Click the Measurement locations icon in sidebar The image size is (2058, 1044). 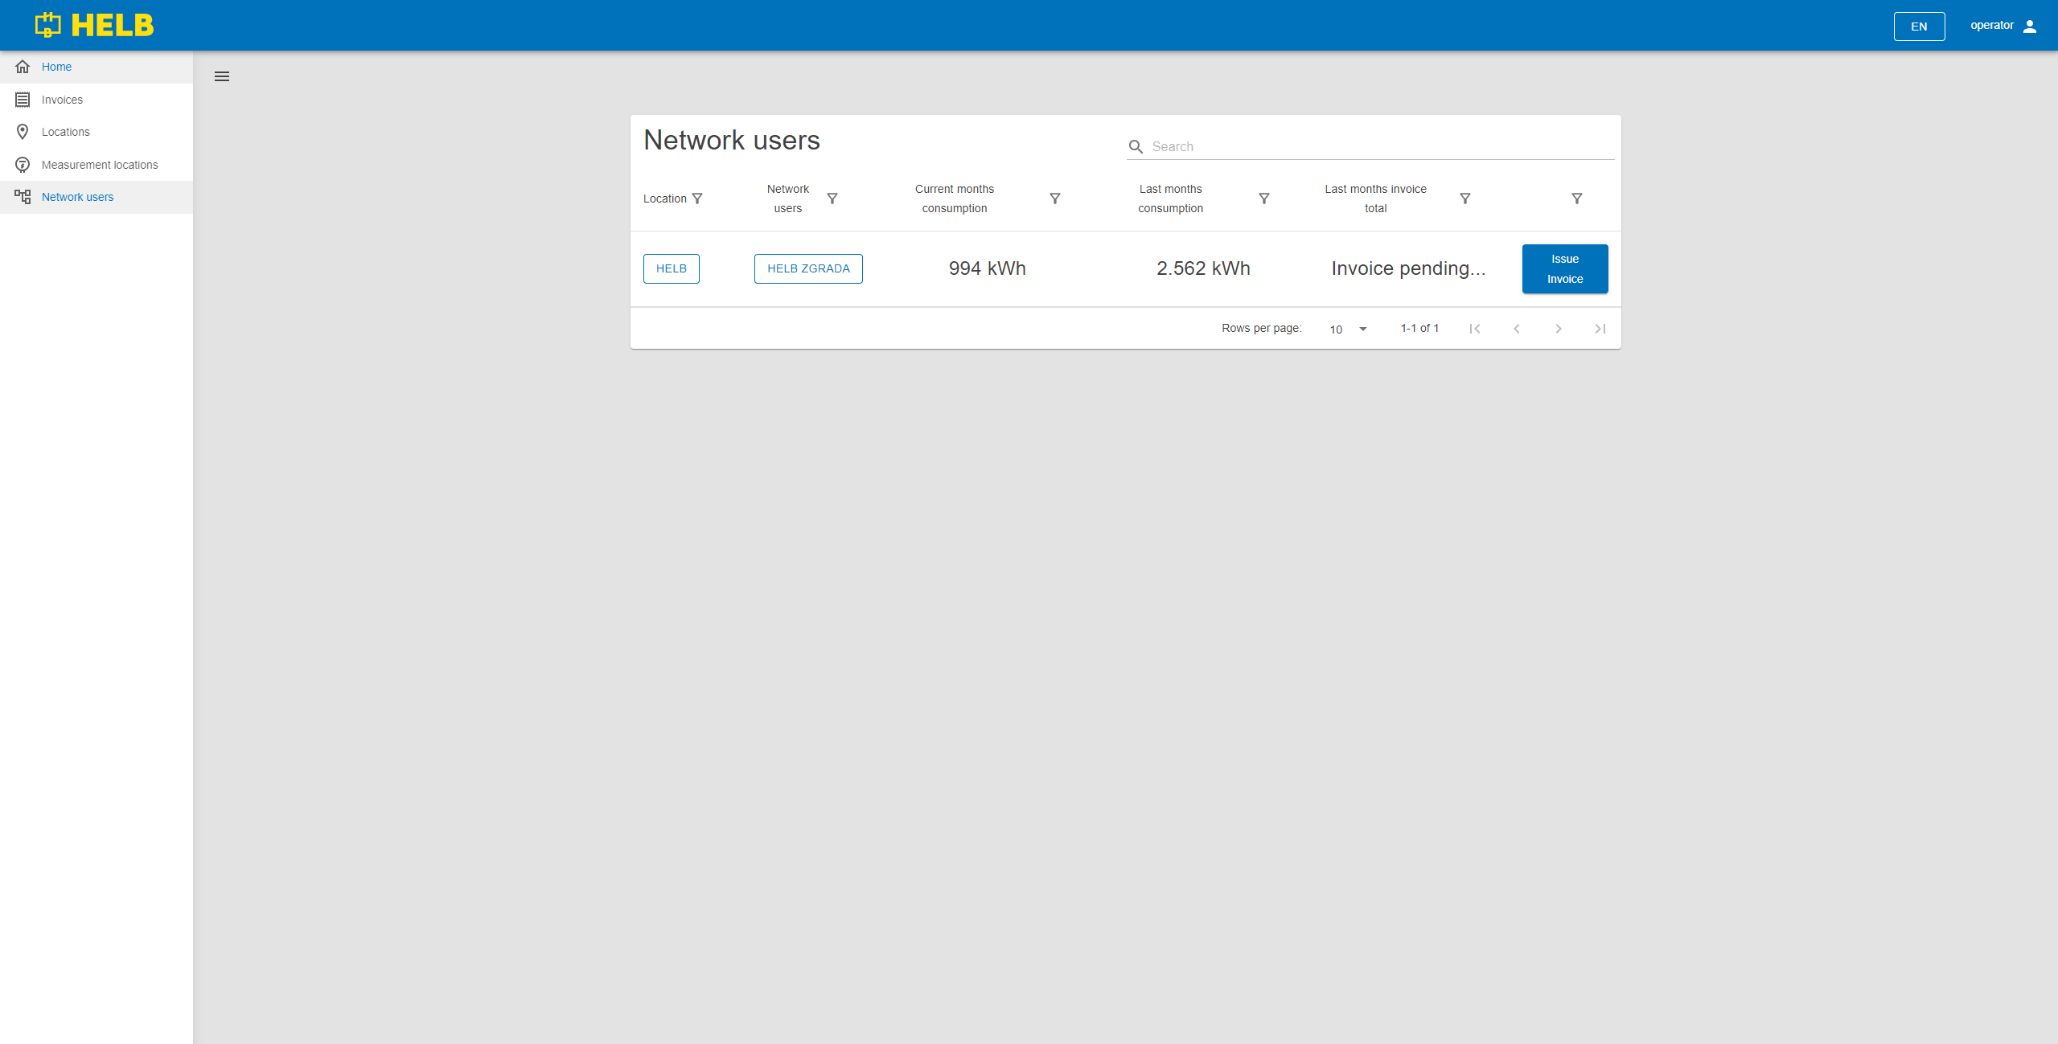tap(23, 165)
